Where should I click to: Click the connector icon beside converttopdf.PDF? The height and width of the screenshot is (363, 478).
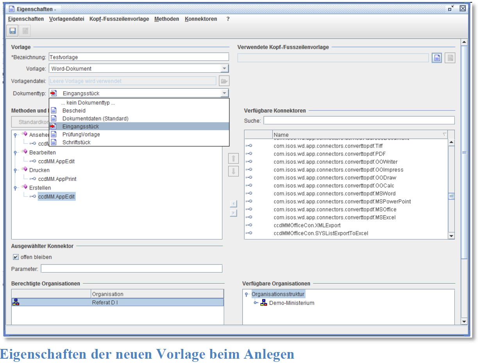249,154
